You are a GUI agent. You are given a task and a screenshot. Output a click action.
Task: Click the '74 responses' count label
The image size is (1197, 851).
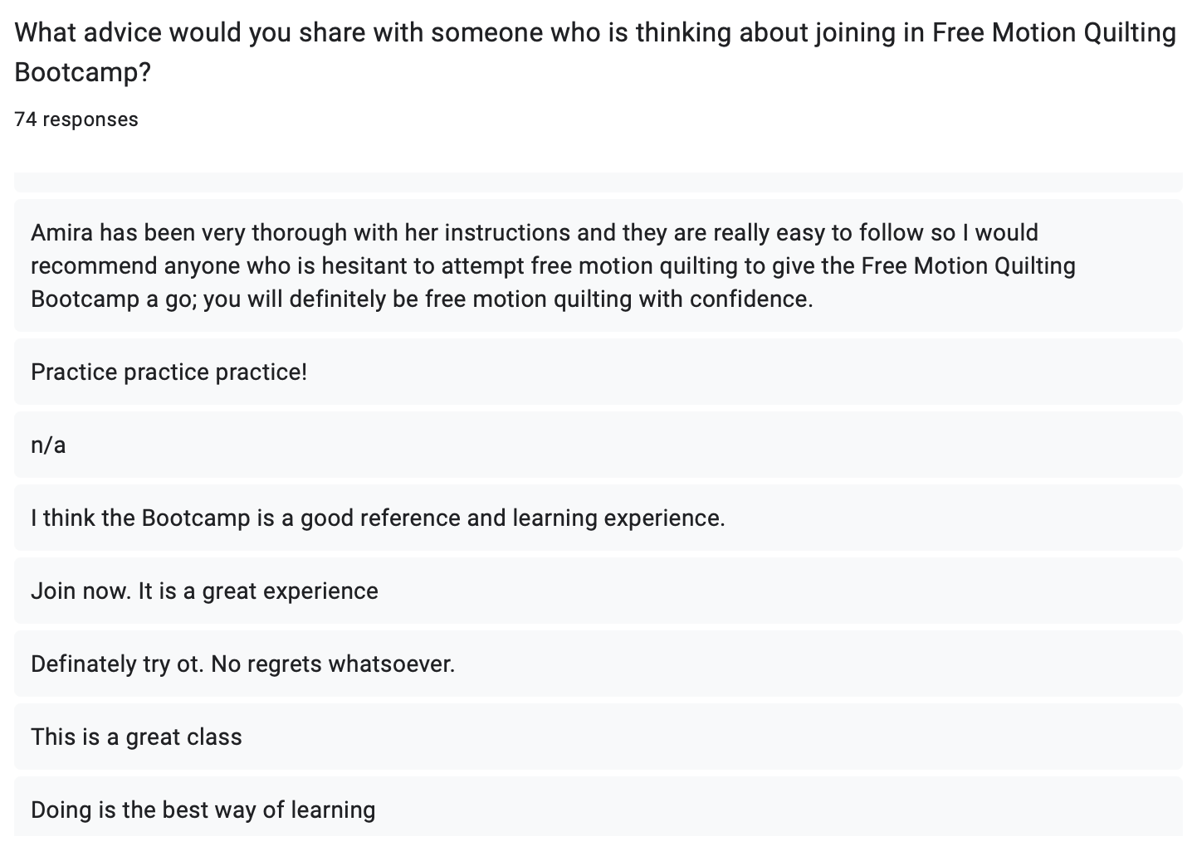tap(76, 119)
